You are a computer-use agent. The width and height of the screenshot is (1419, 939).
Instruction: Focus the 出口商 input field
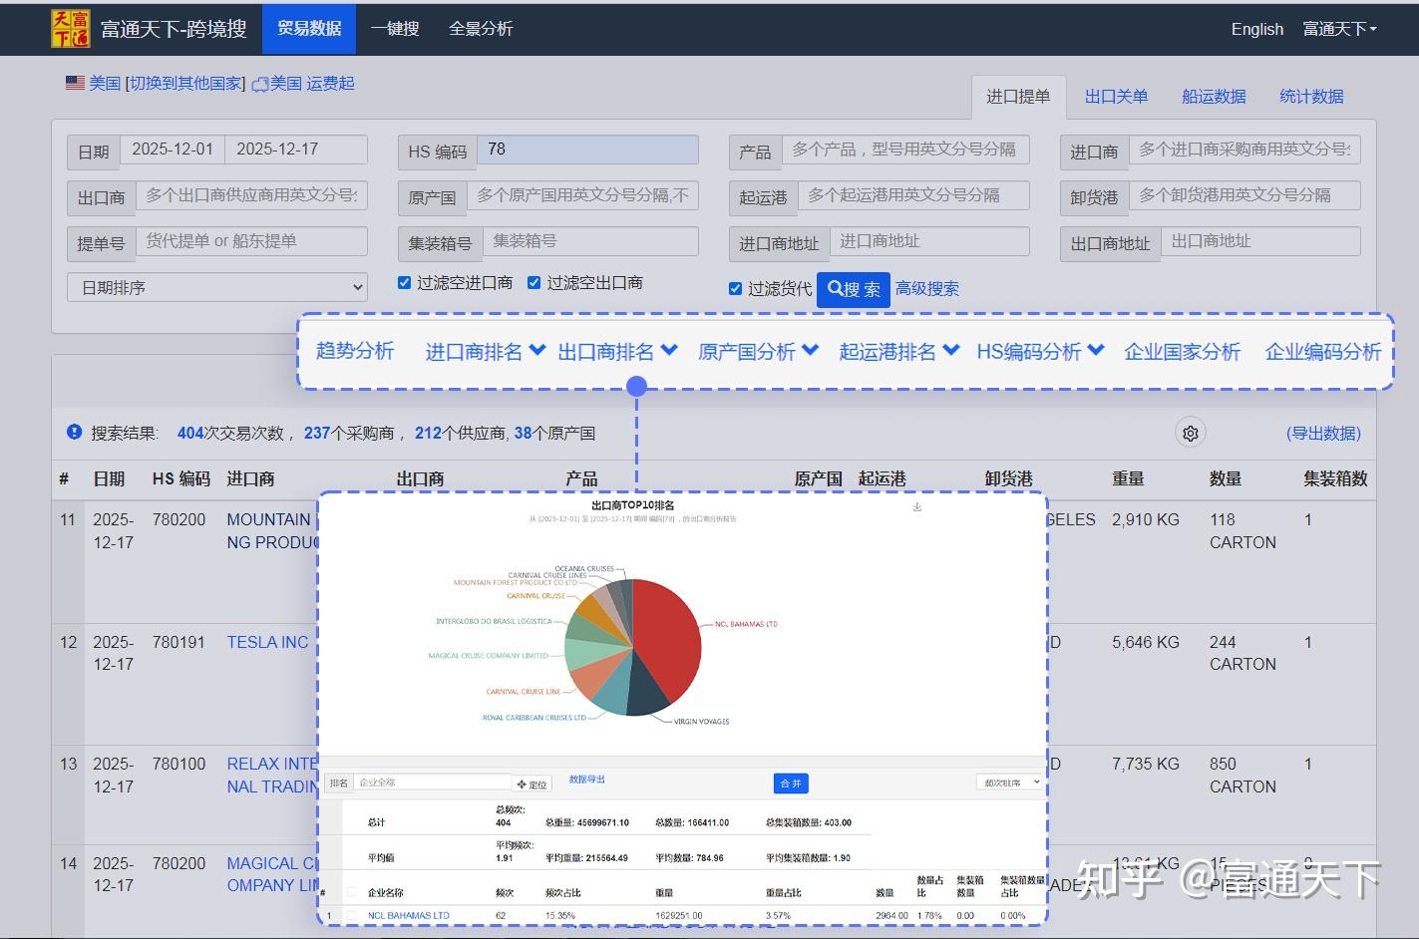pyautogui.click(x=251, y=195)
